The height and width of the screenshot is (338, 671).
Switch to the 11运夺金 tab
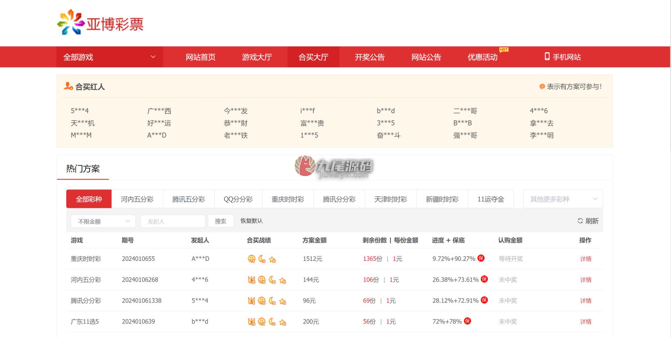[491, 199]
